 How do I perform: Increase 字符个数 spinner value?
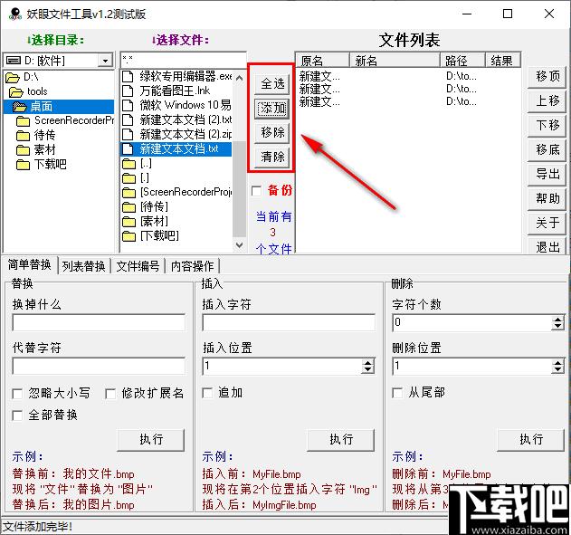558,320
